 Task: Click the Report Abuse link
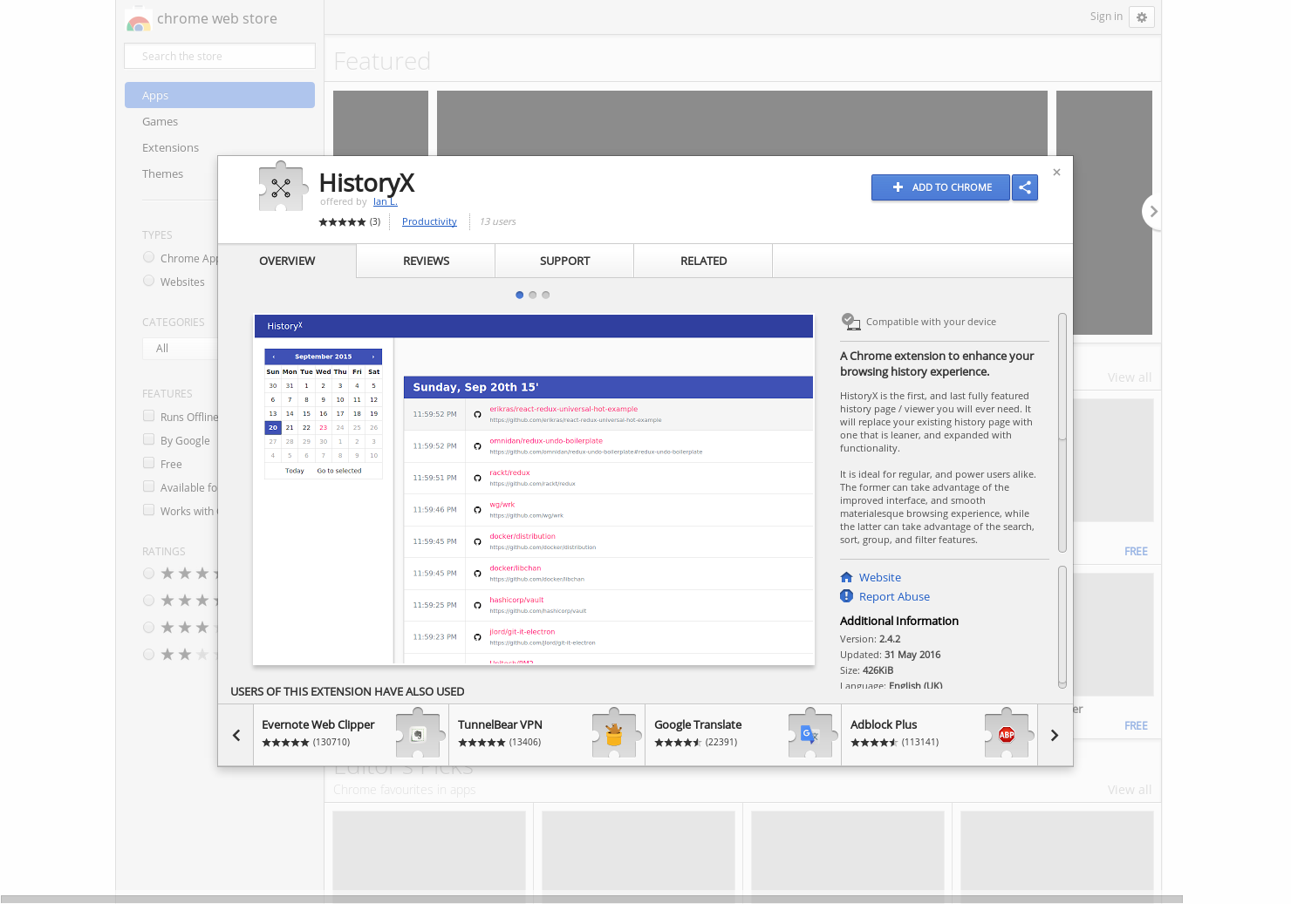click(x=894, y=596)
